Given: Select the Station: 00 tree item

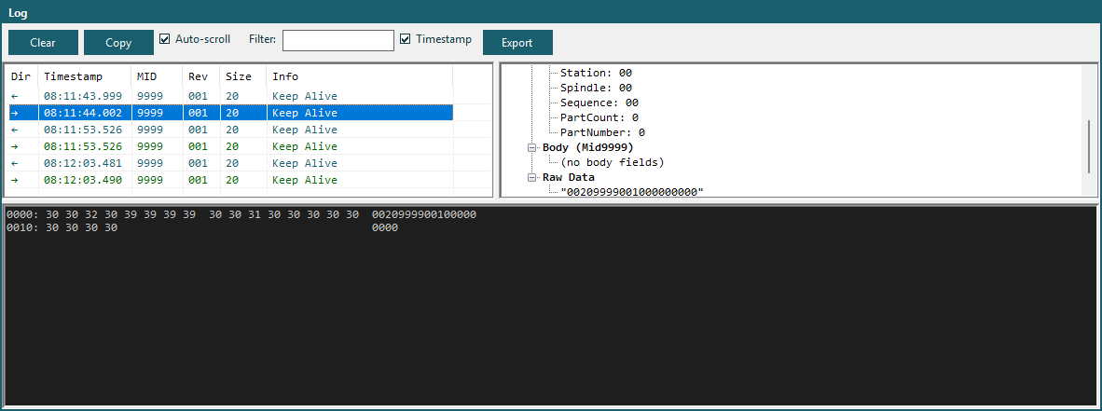Looking at the screenshot, I should point(596,73).
